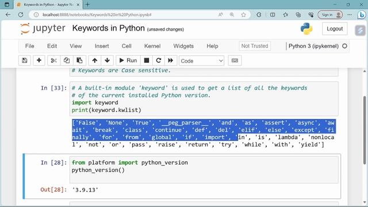Image resolution: width=368 pixels, height=207 pixels.
Task: Restart kernel and run all cells icon
Action: point(171,60)
